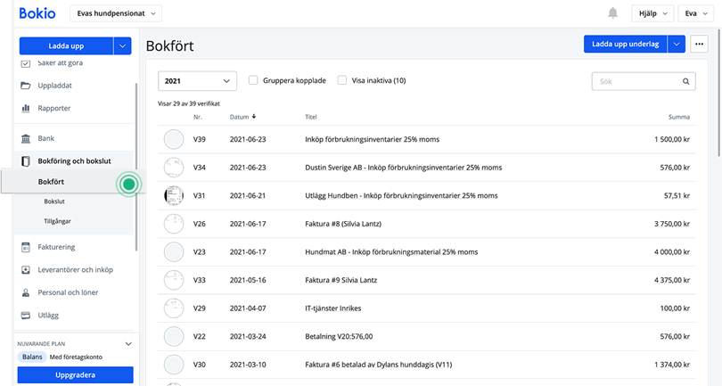Click the Uppladdat folder icon
Screen dimensions: 722x386
click(26, 86)
